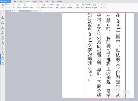Open the 分享 share sidebar panel
138x101 pixels.
tap(2, 63)
